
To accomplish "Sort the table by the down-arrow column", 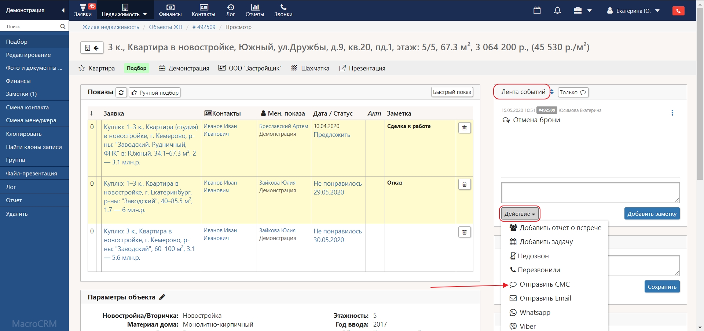I will (91, 113).
